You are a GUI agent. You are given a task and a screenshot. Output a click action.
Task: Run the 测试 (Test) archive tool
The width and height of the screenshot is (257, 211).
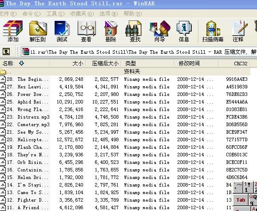pos(62,31)
